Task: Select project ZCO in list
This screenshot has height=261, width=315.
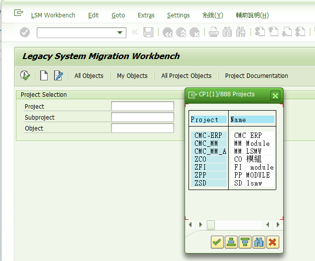Action: tap(209, 159)
